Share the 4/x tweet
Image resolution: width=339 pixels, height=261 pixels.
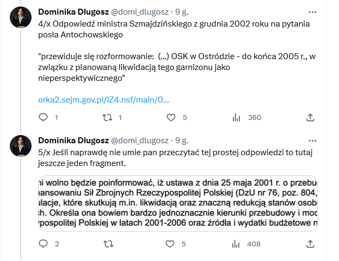tap(311, 117)
